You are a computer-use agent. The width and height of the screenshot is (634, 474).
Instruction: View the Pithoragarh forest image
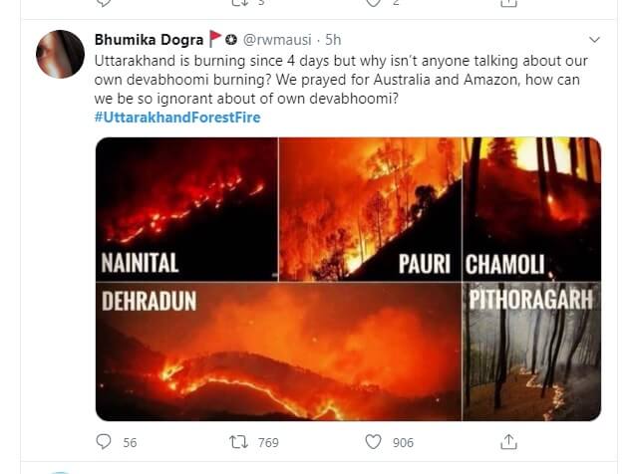[x=532, y=352]
